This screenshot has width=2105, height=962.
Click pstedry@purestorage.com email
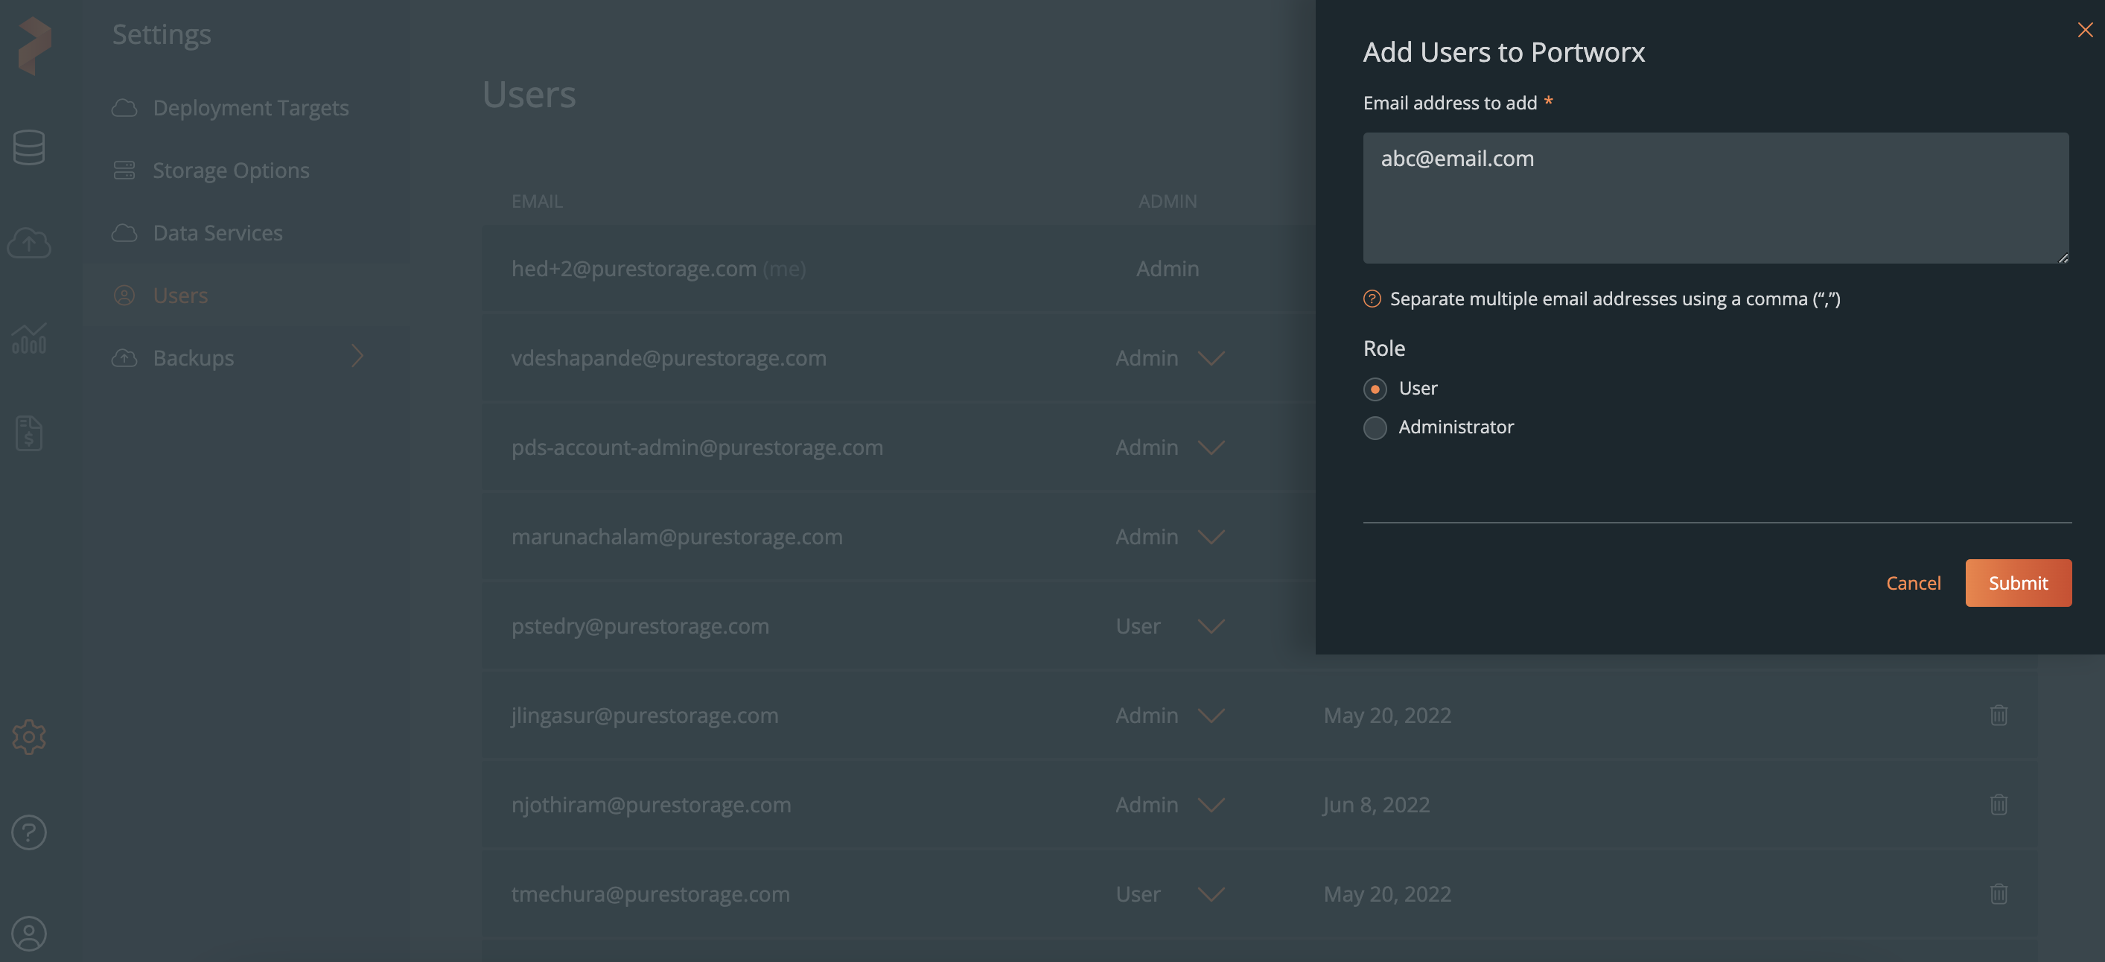[x=640, y=626]
